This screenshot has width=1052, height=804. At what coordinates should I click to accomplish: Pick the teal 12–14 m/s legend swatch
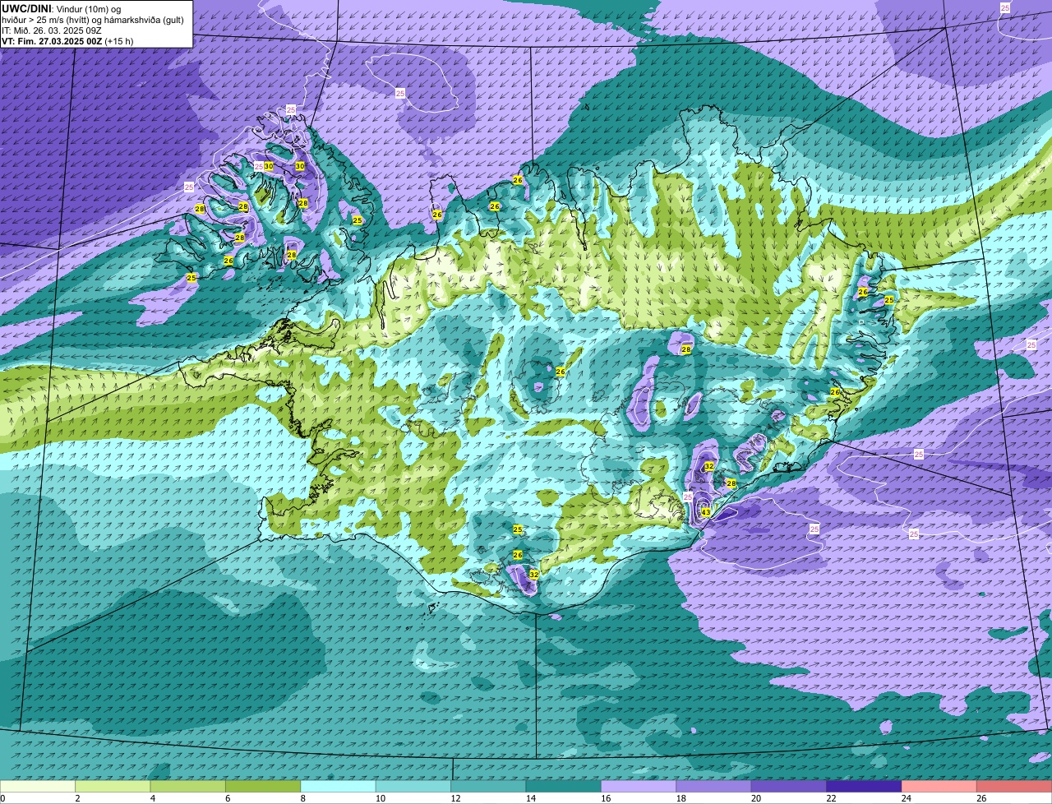coord(489,786)
